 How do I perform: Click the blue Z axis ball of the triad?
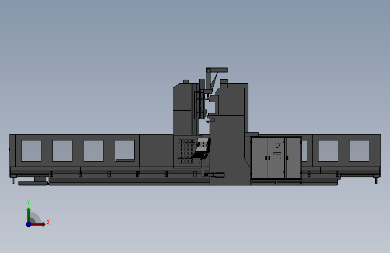pos(28,224)
